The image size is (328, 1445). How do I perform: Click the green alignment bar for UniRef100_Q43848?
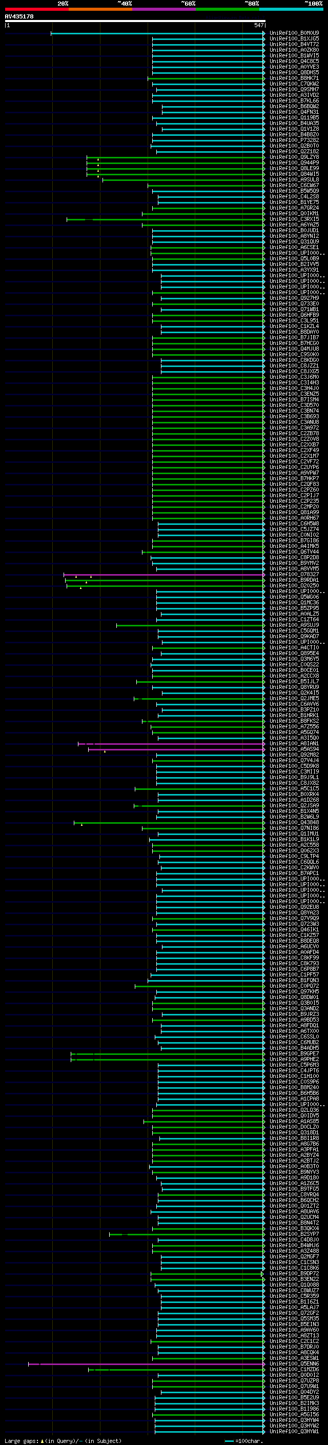(x=169, y=823)
